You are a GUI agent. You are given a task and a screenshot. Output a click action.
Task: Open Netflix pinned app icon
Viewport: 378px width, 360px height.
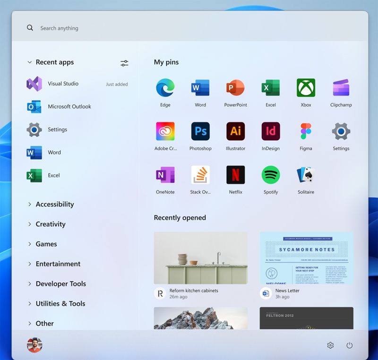click(x=235, y=175)
